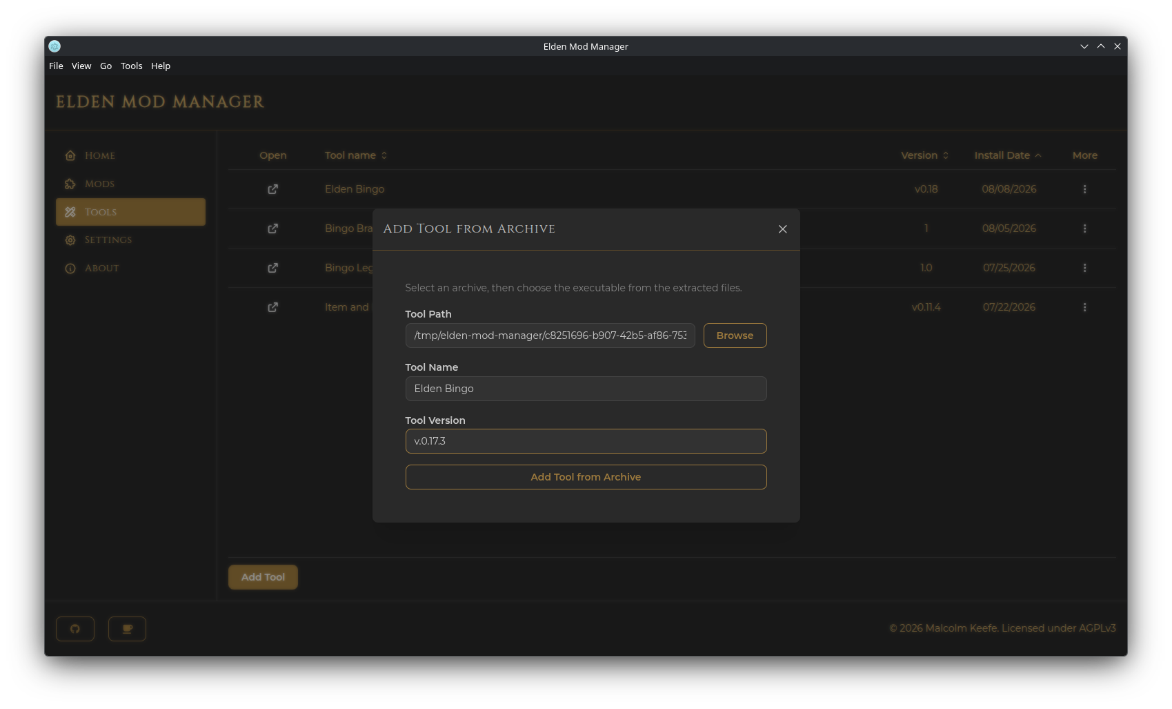
Task: Open the Help menu
Action: pyautogui.click(x=161, y=66)
